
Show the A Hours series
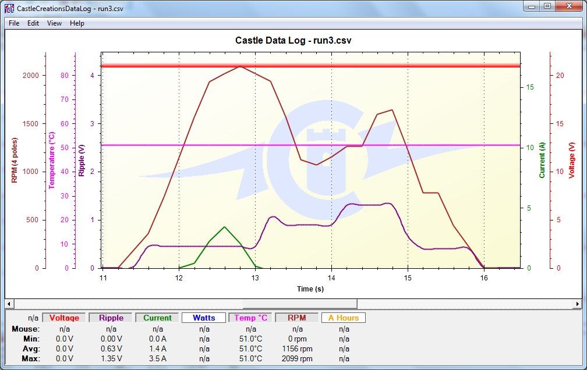(344, 318)
